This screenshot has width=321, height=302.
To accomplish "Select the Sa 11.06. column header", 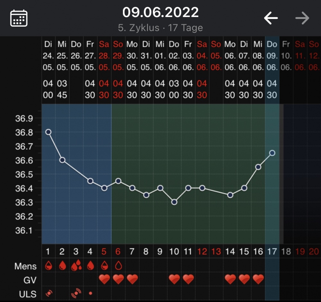I will (300, 56).
